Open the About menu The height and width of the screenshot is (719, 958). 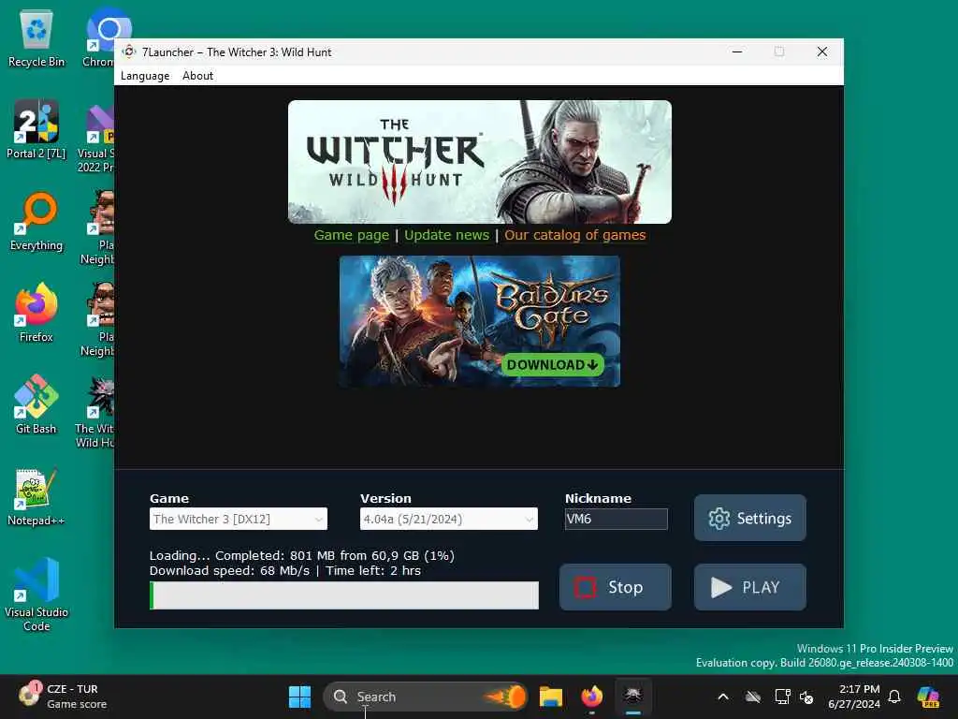coord(198,76)
